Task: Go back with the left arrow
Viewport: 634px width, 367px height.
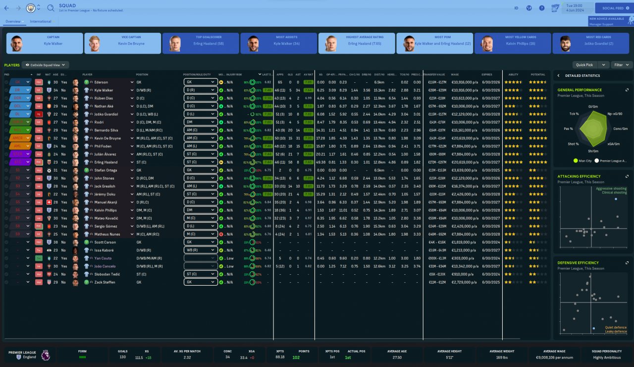Action: coord(6,8)
